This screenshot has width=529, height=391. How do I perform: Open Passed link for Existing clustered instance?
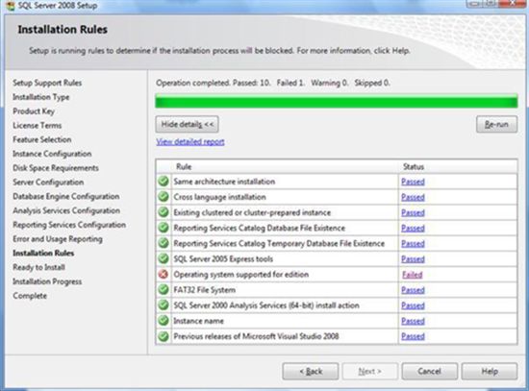[x=413, y=212]
